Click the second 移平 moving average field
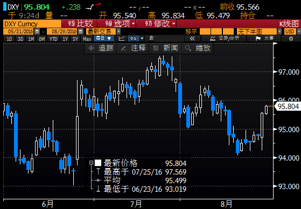This screenshot has width=301, height=209. click(x=216, y=31)
